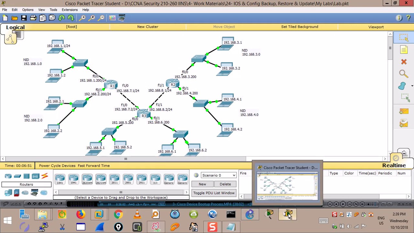Click the Redo green arrow icon

71,18
